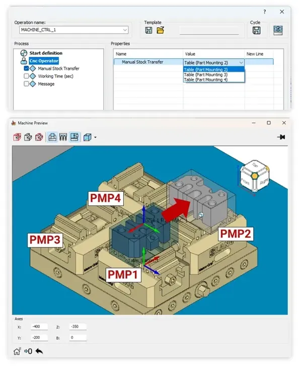Maximize the Machine Preview window

[269, 123]
